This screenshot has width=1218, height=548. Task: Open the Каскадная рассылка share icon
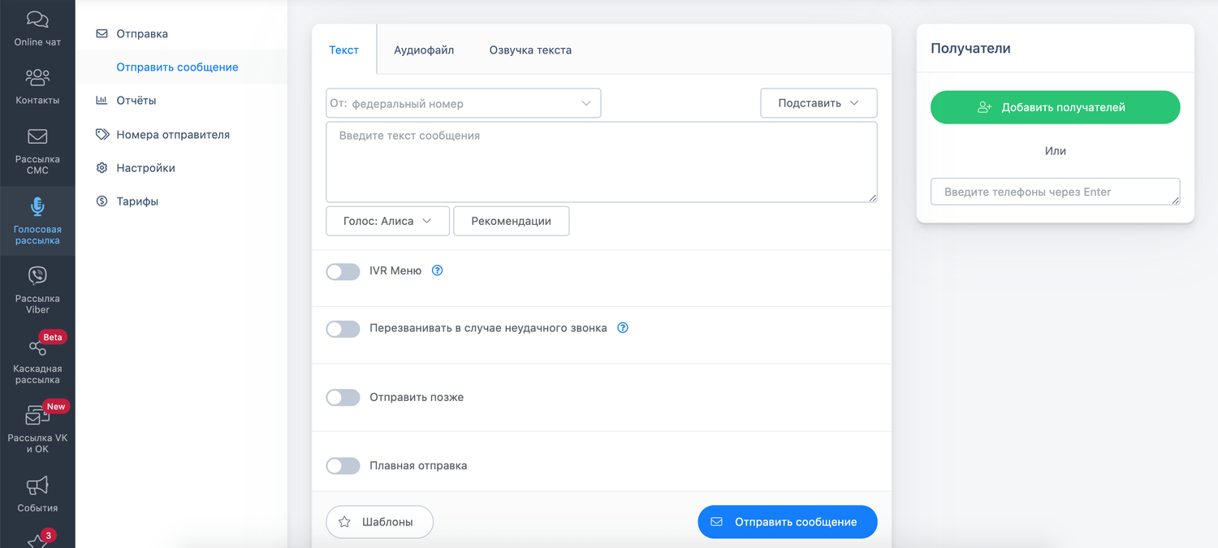click(x=37, y=347)
